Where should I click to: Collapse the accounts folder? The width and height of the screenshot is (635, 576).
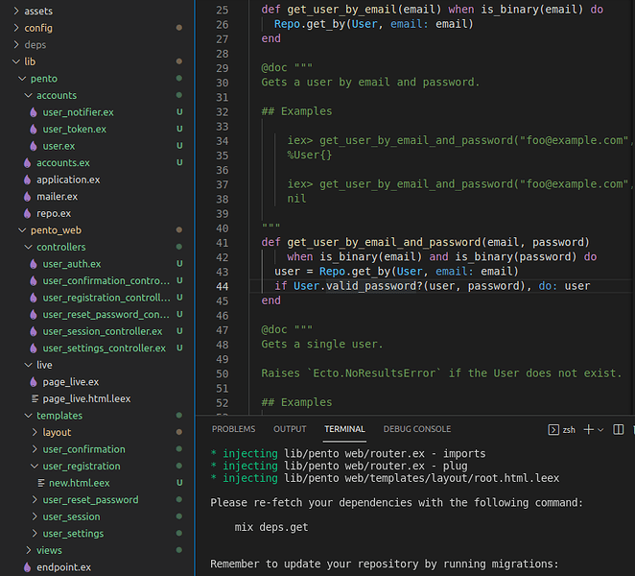[29, 95]
